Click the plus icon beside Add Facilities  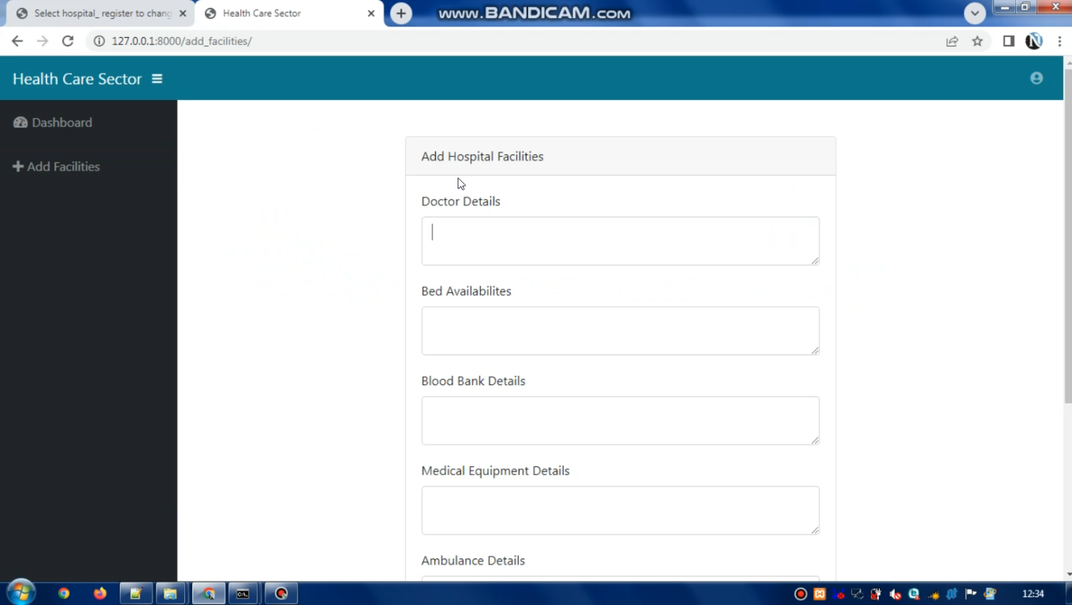tap(18, 166)
